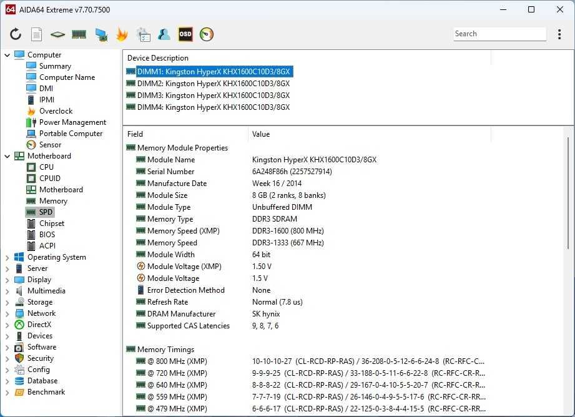
Task: Expand the Operating System node
Action: click(x=7, y=257)
